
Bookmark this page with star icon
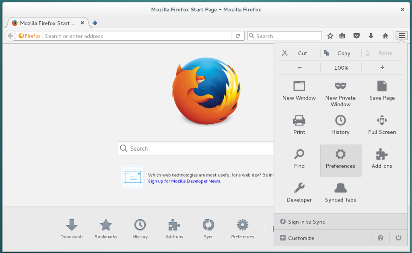tap(330, 36)
